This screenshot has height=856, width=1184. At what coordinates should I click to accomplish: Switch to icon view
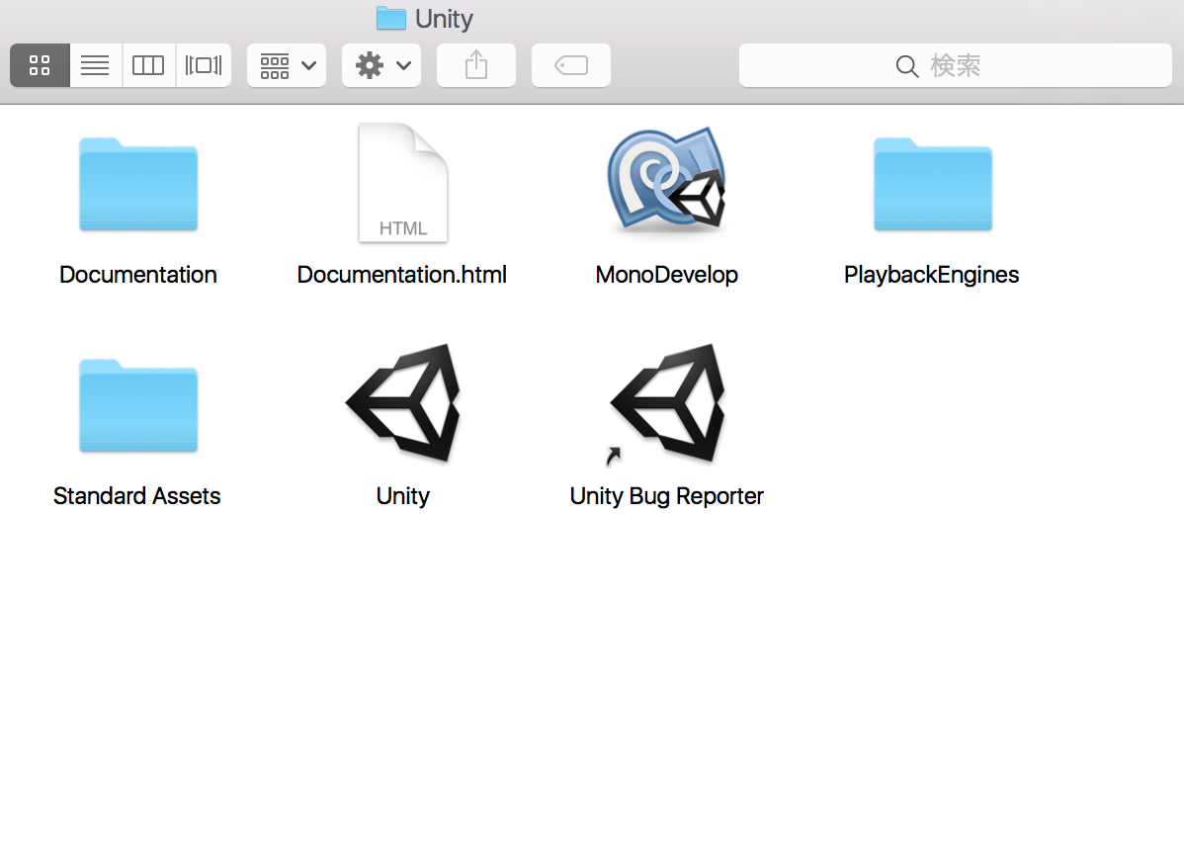(x=40, y=65)
